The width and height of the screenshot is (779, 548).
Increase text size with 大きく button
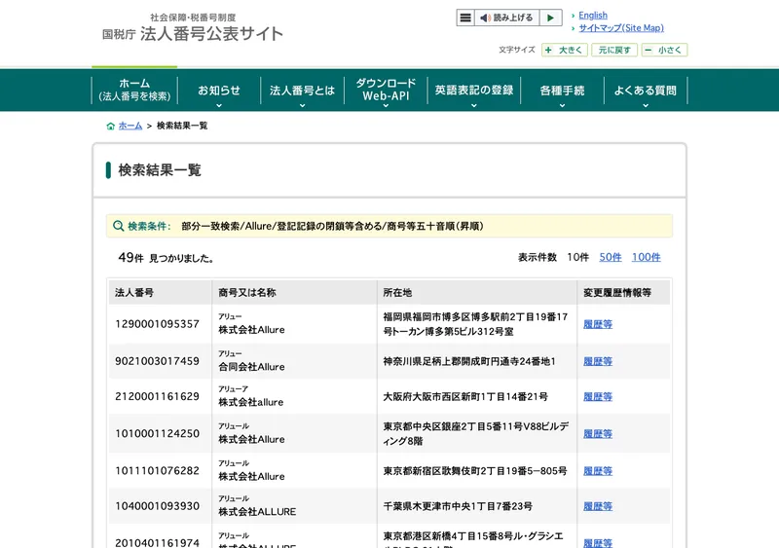tap(565, 50)
